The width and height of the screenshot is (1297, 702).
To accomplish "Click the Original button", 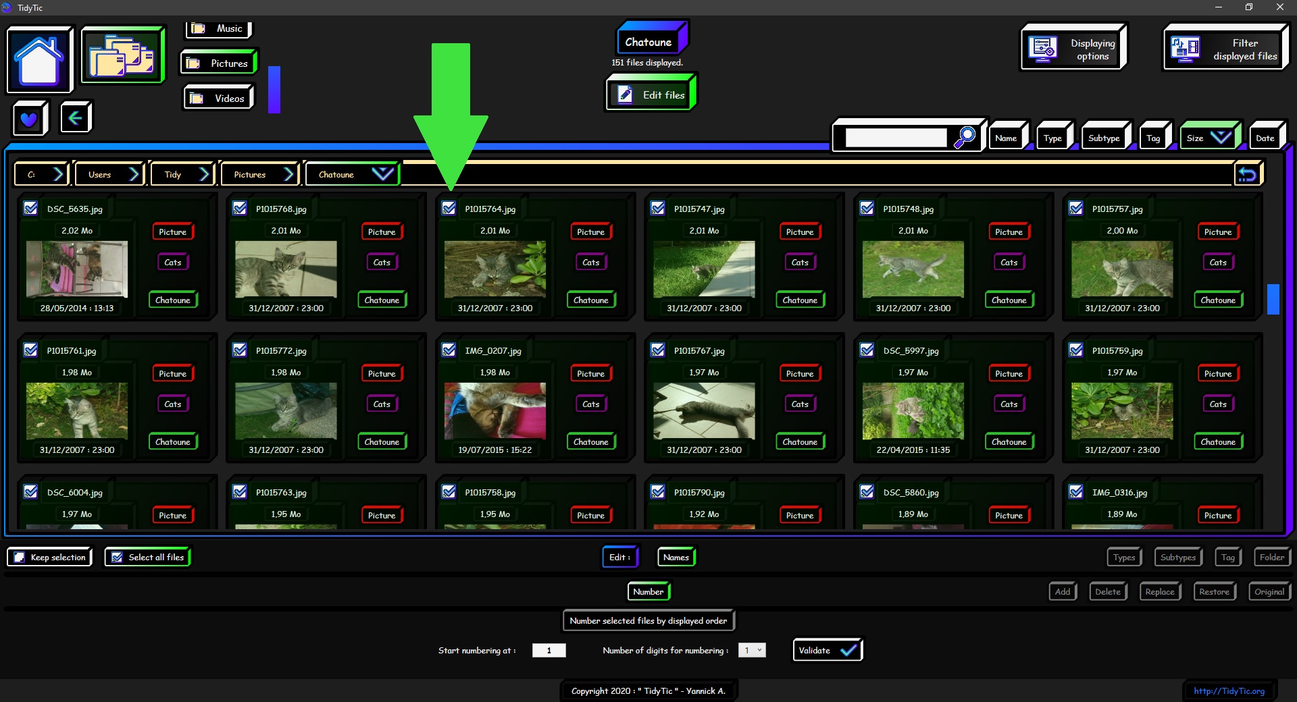I will (x=1269, y=591).
